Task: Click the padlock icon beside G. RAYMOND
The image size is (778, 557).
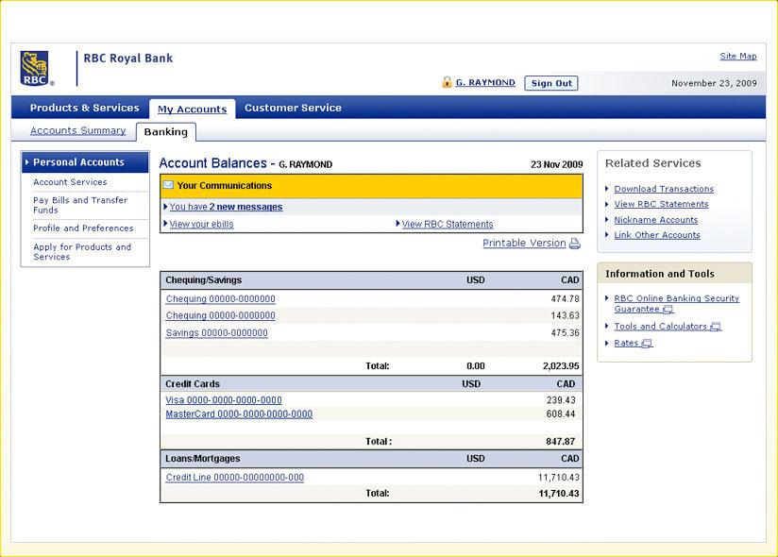Action: (447, 82)
